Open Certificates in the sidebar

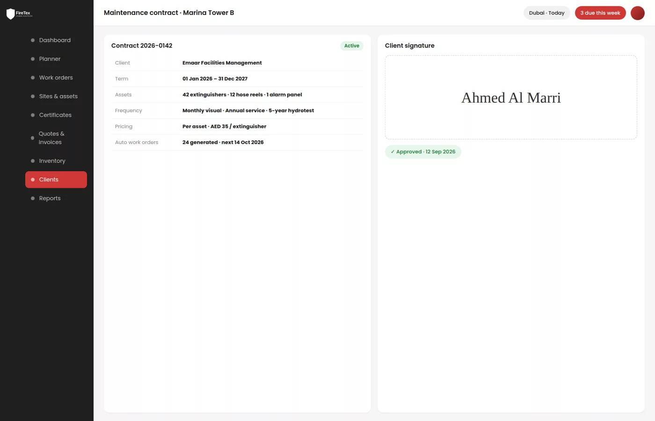coord(56,115)
